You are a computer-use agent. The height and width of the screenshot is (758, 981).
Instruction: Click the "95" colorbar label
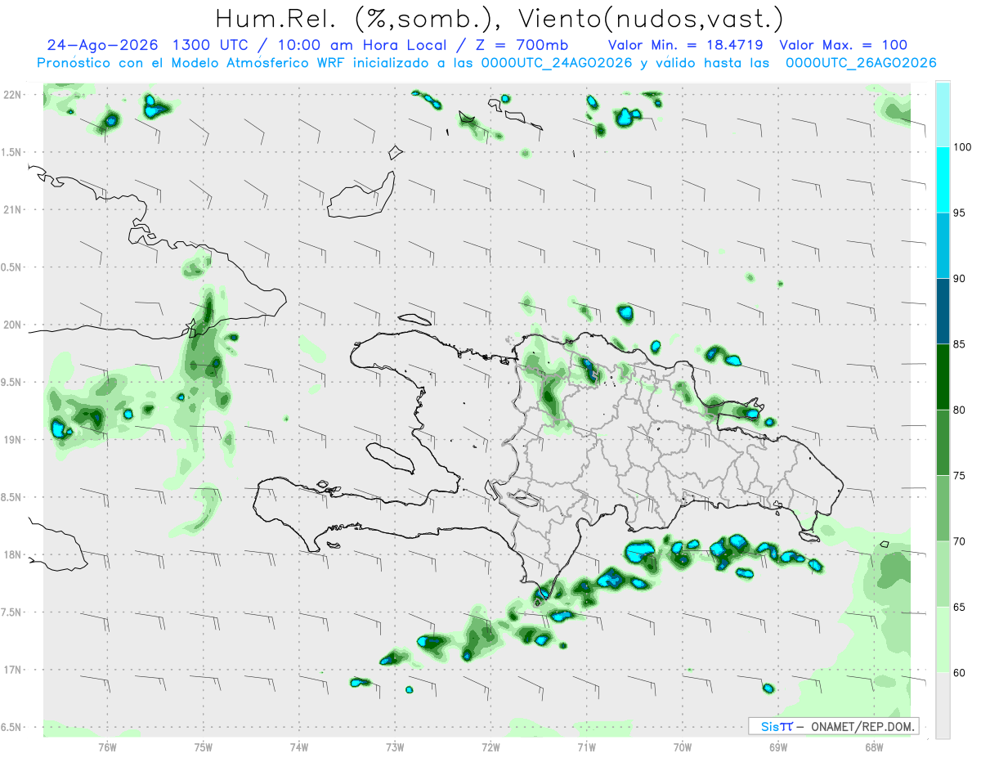pos(961,213)
